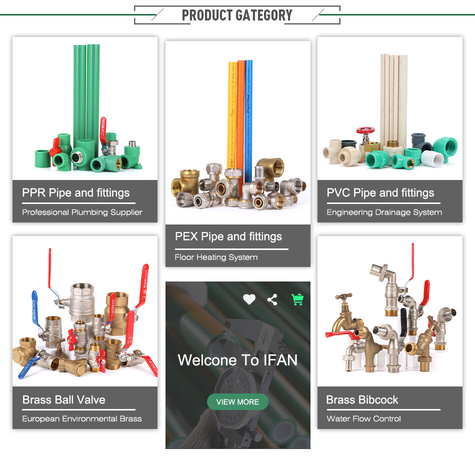475x457 pixels.
Task: Click the VIEW MORE button
Action: (237, 402)
